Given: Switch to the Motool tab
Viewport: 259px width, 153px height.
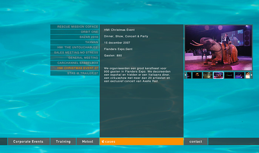Looking at the screenshot, I should [x=88, y=142].
